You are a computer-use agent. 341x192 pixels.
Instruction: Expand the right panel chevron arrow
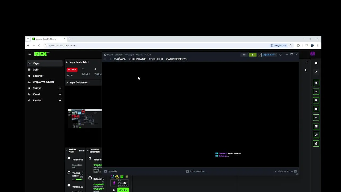pyautogui.click(x=306, y=70)
